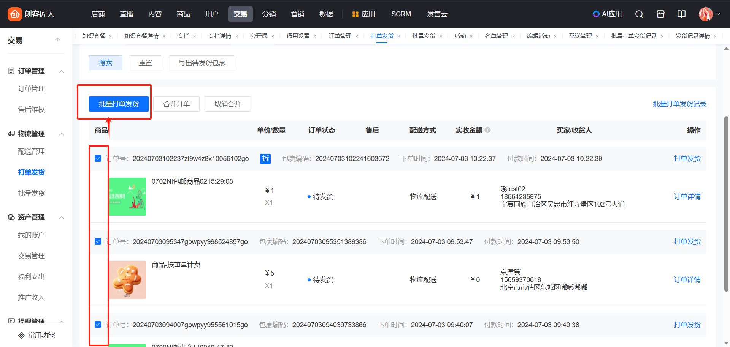
Task: Open the help book icon in header
Action: (681, 14)
